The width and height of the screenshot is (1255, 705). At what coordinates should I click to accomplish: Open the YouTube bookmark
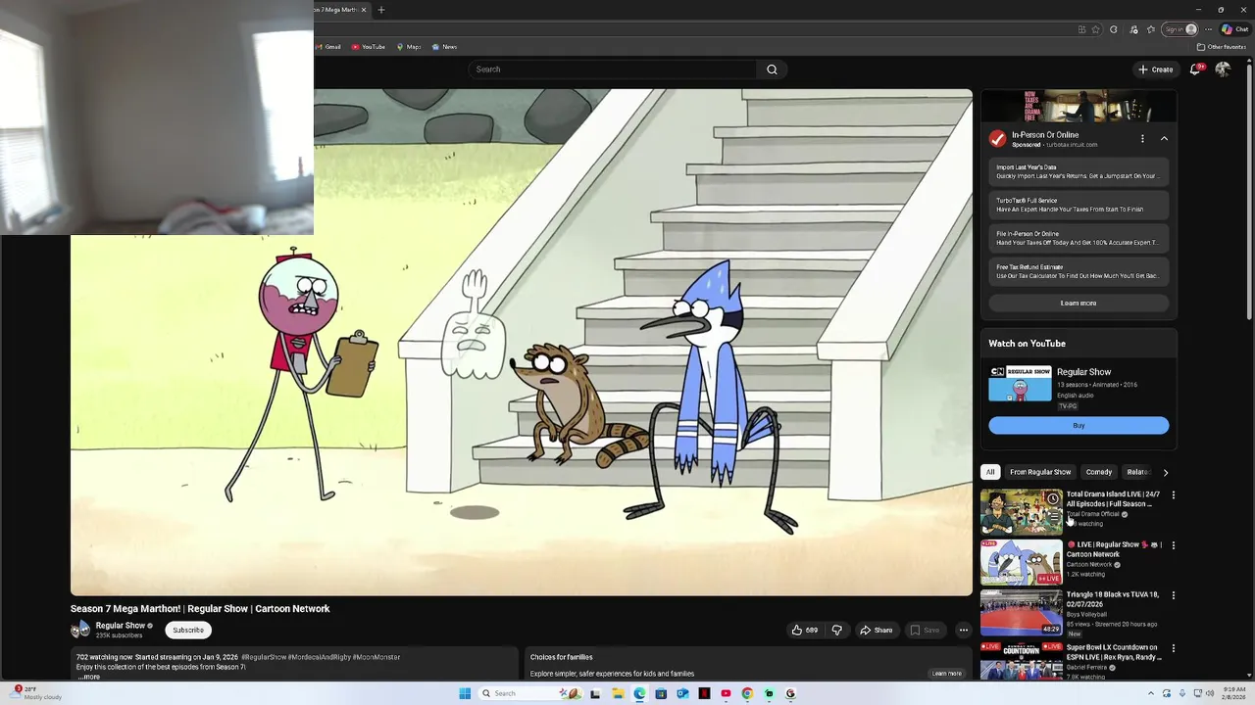point(369,47)
